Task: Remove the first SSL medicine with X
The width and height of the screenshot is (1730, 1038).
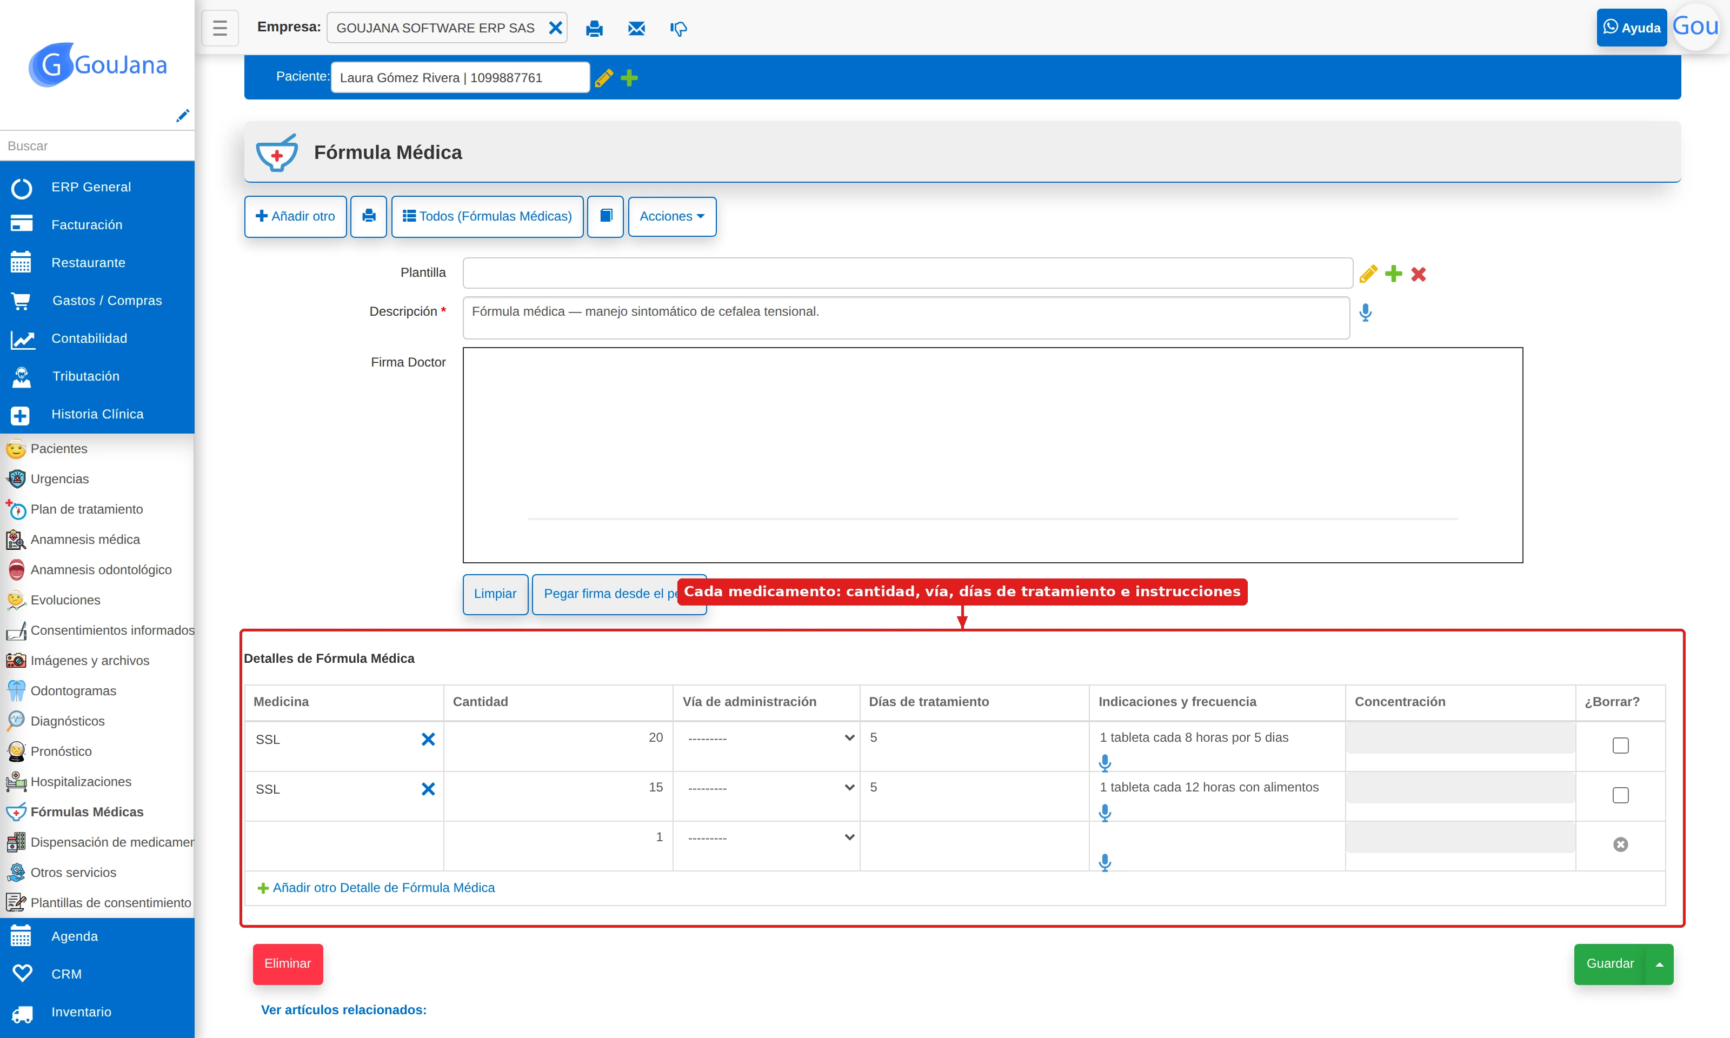Action: pos(428,740)
